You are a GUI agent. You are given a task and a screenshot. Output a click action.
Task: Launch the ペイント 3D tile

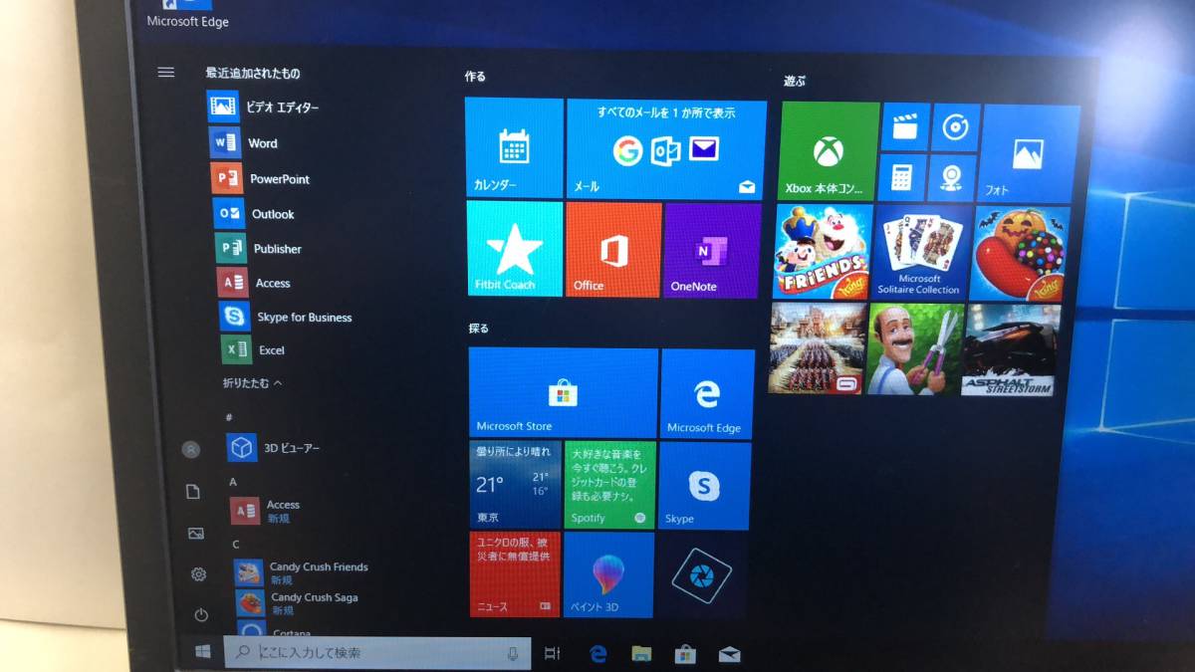tap(608, 574)
